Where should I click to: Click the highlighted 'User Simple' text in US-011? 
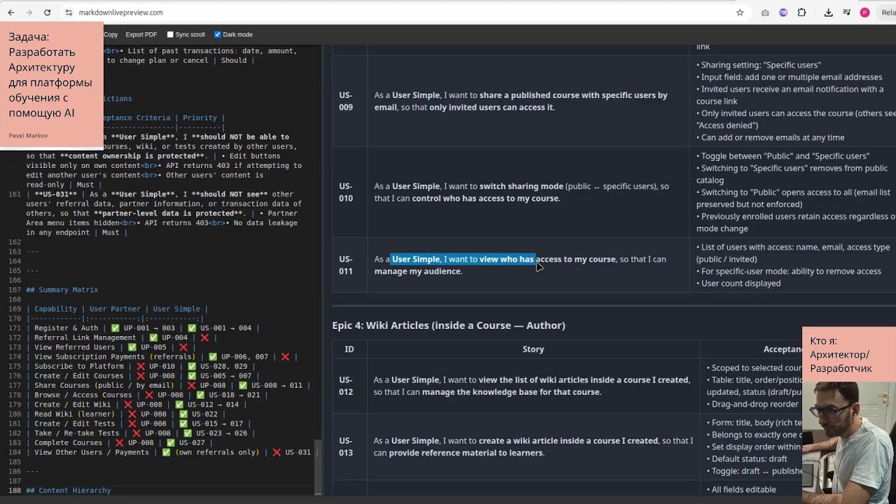point(416,259)
